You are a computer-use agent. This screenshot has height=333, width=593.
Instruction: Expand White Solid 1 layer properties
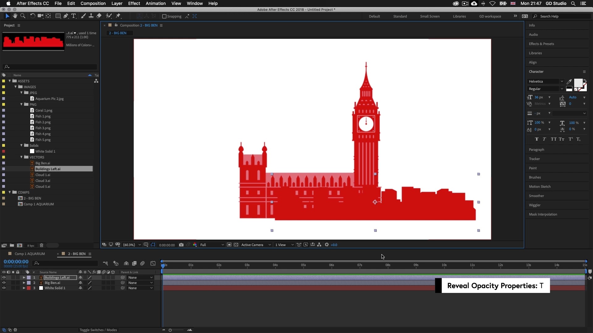[x=24, y=288]
